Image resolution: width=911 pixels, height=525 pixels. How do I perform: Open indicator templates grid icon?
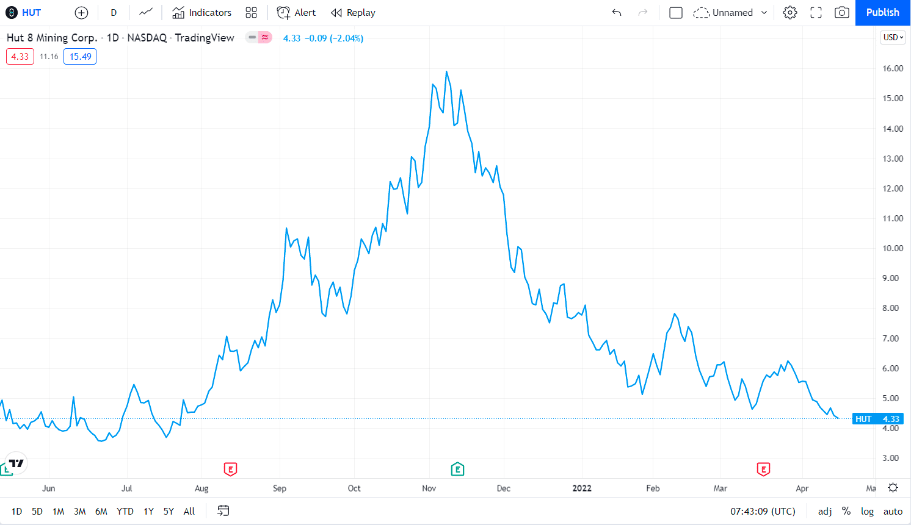point(251,12)
